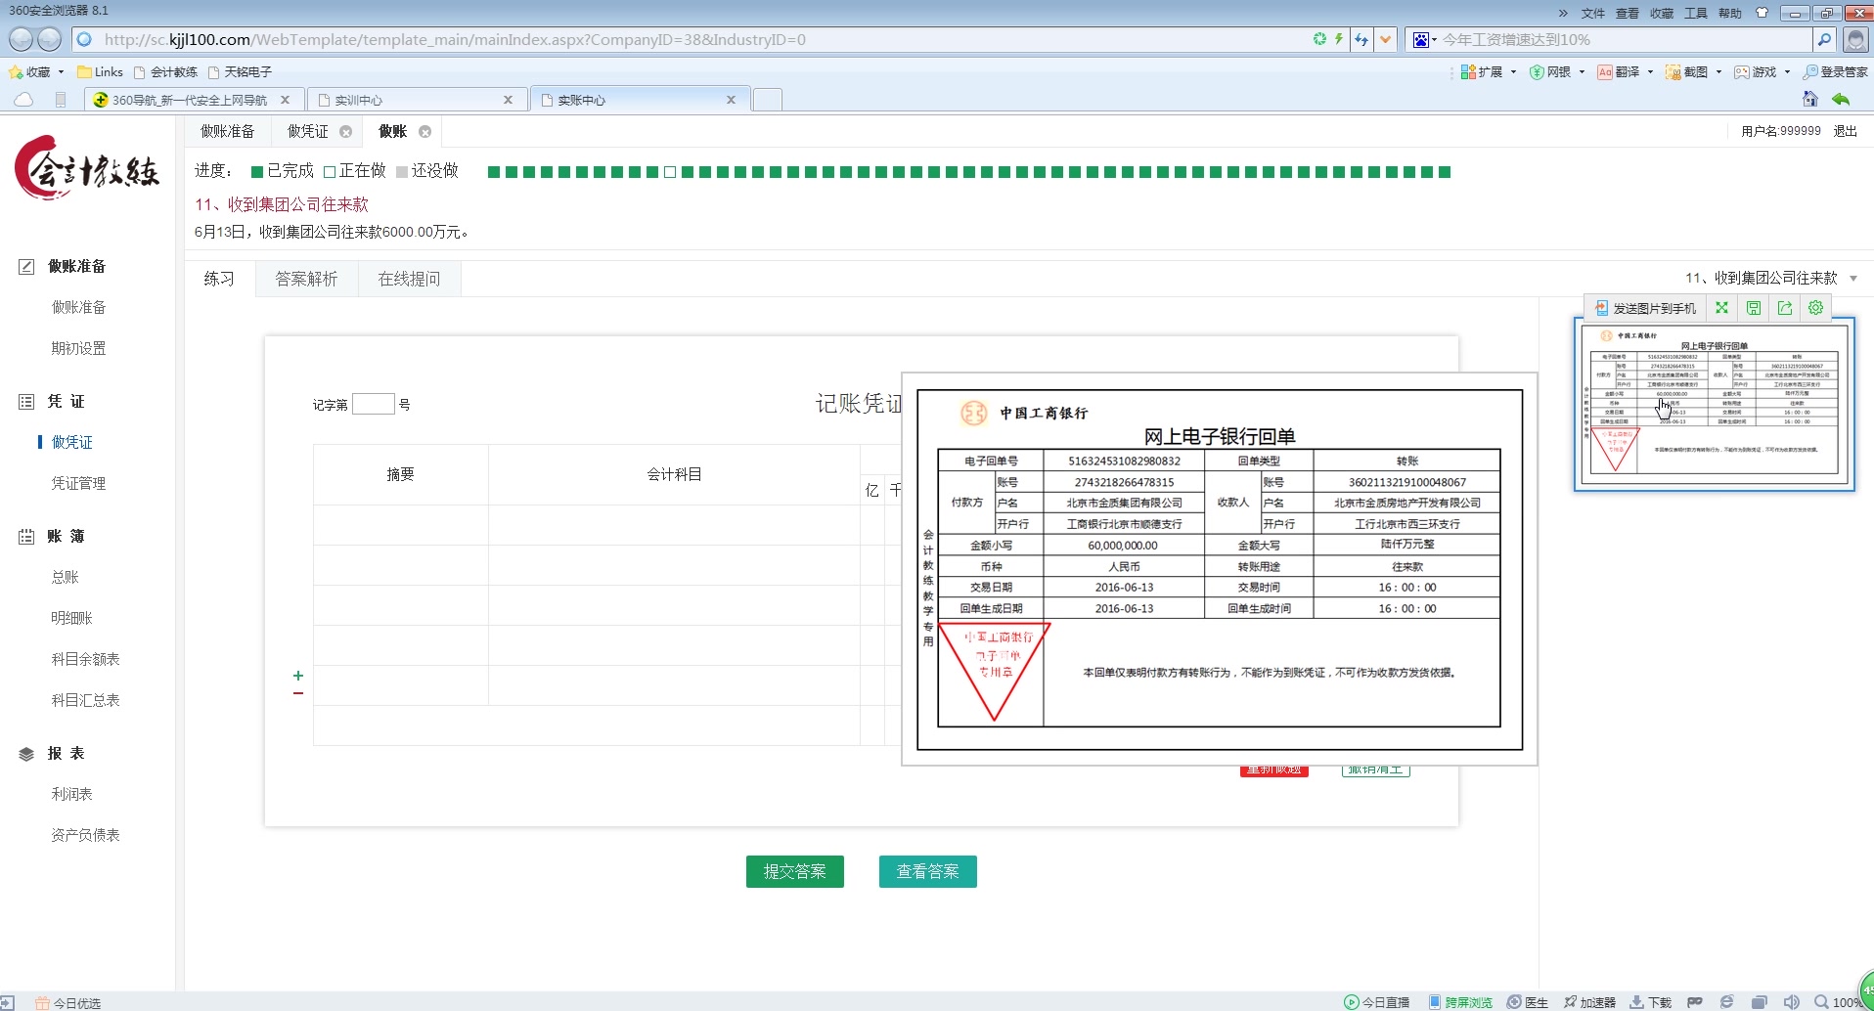Close the 做账 page tab
The width and height of the screenshot is (1874, 1011).
click(424, 131)
